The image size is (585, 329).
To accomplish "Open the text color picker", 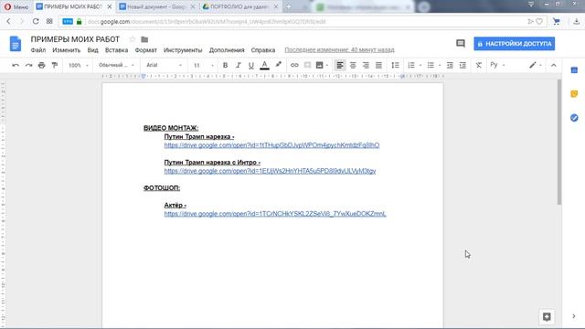I will (264, 65).
